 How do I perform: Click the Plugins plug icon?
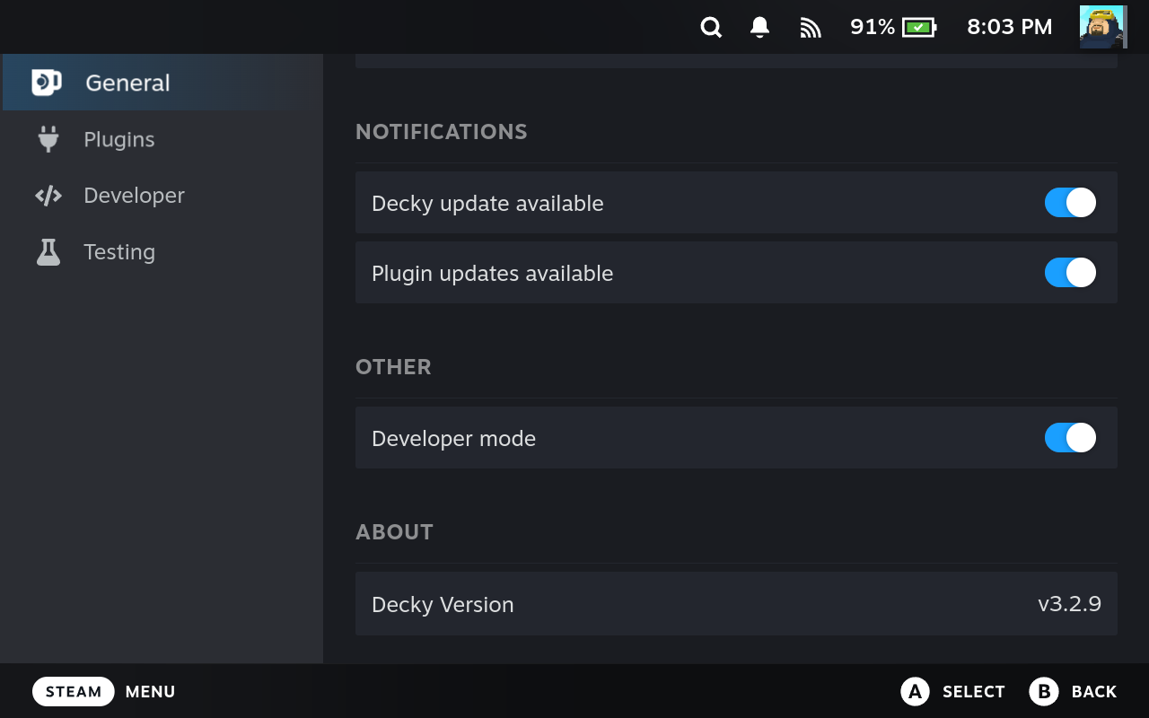[48, 139]
